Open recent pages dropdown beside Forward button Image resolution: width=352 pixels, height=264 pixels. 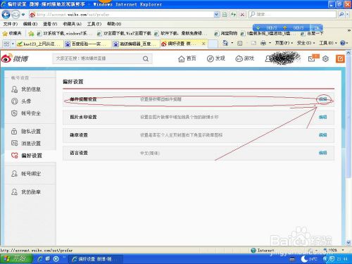(23, 15)
